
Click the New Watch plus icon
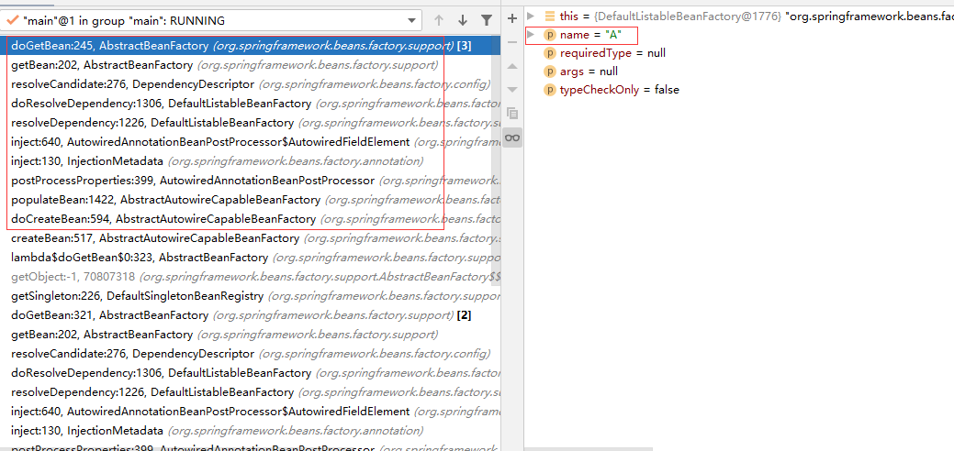point(512,17)
